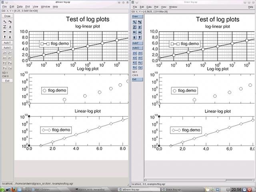256x192 pixels.
Task: Select the zoom magnifier tool in qtGrace
Action: coord(5,22)
